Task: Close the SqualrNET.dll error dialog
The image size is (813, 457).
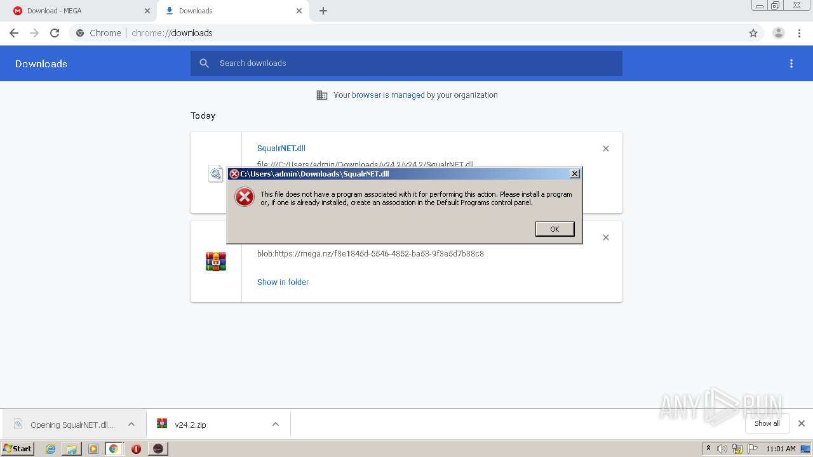Action: pos(574,174)
